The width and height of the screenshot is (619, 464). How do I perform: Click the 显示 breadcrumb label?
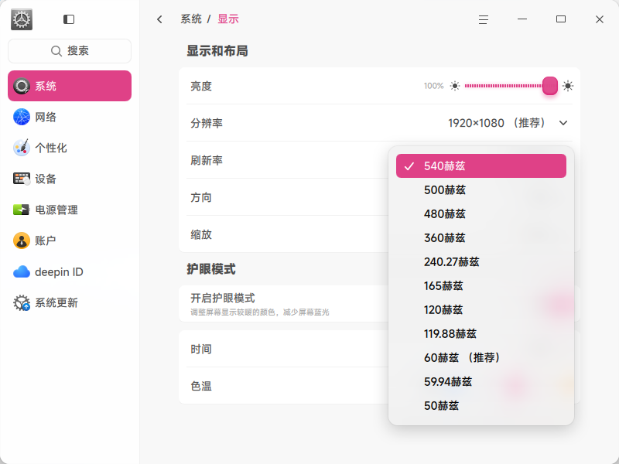point(228,19)
